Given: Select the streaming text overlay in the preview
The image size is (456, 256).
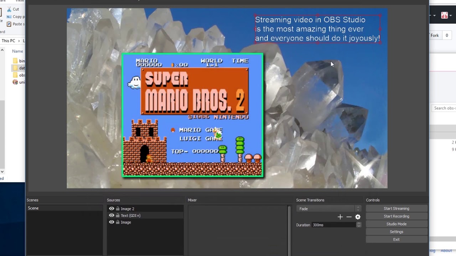Looking at the screenshot, I should coord(317,29).
